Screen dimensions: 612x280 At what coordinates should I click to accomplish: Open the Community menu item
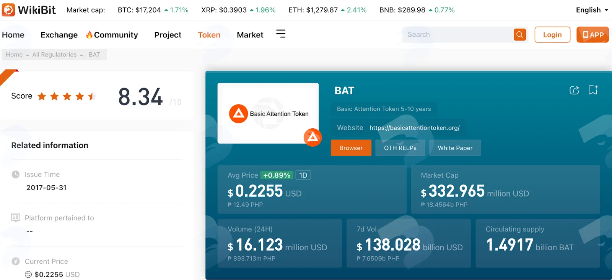coord(112,35)
